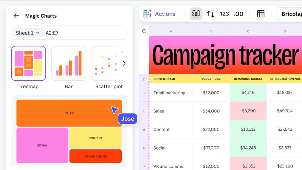Select row 5 header
302x170 pixels.
point(144,130)
